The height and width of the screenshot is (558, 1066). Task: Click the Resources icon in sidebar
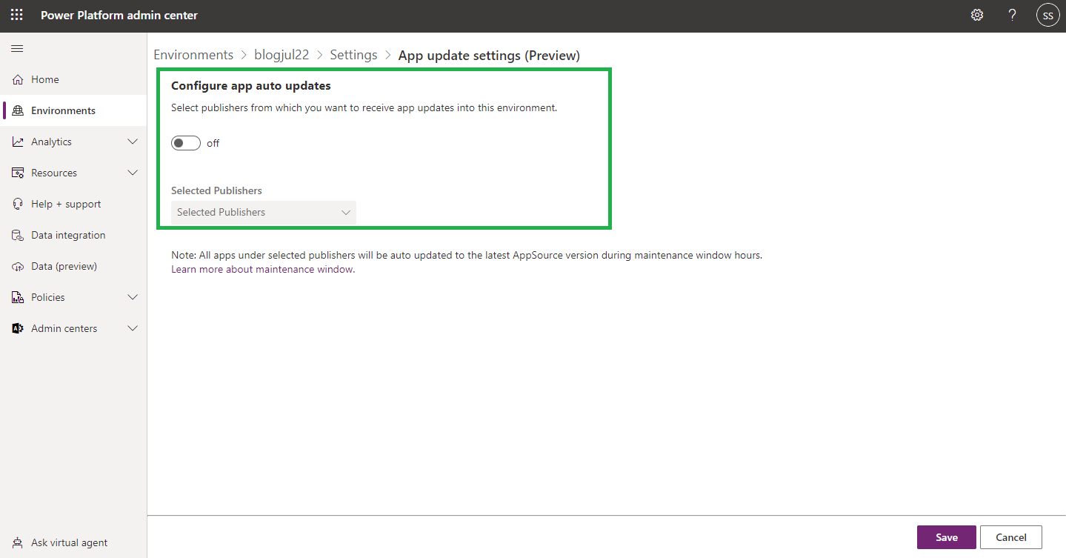tap(18, 173)
